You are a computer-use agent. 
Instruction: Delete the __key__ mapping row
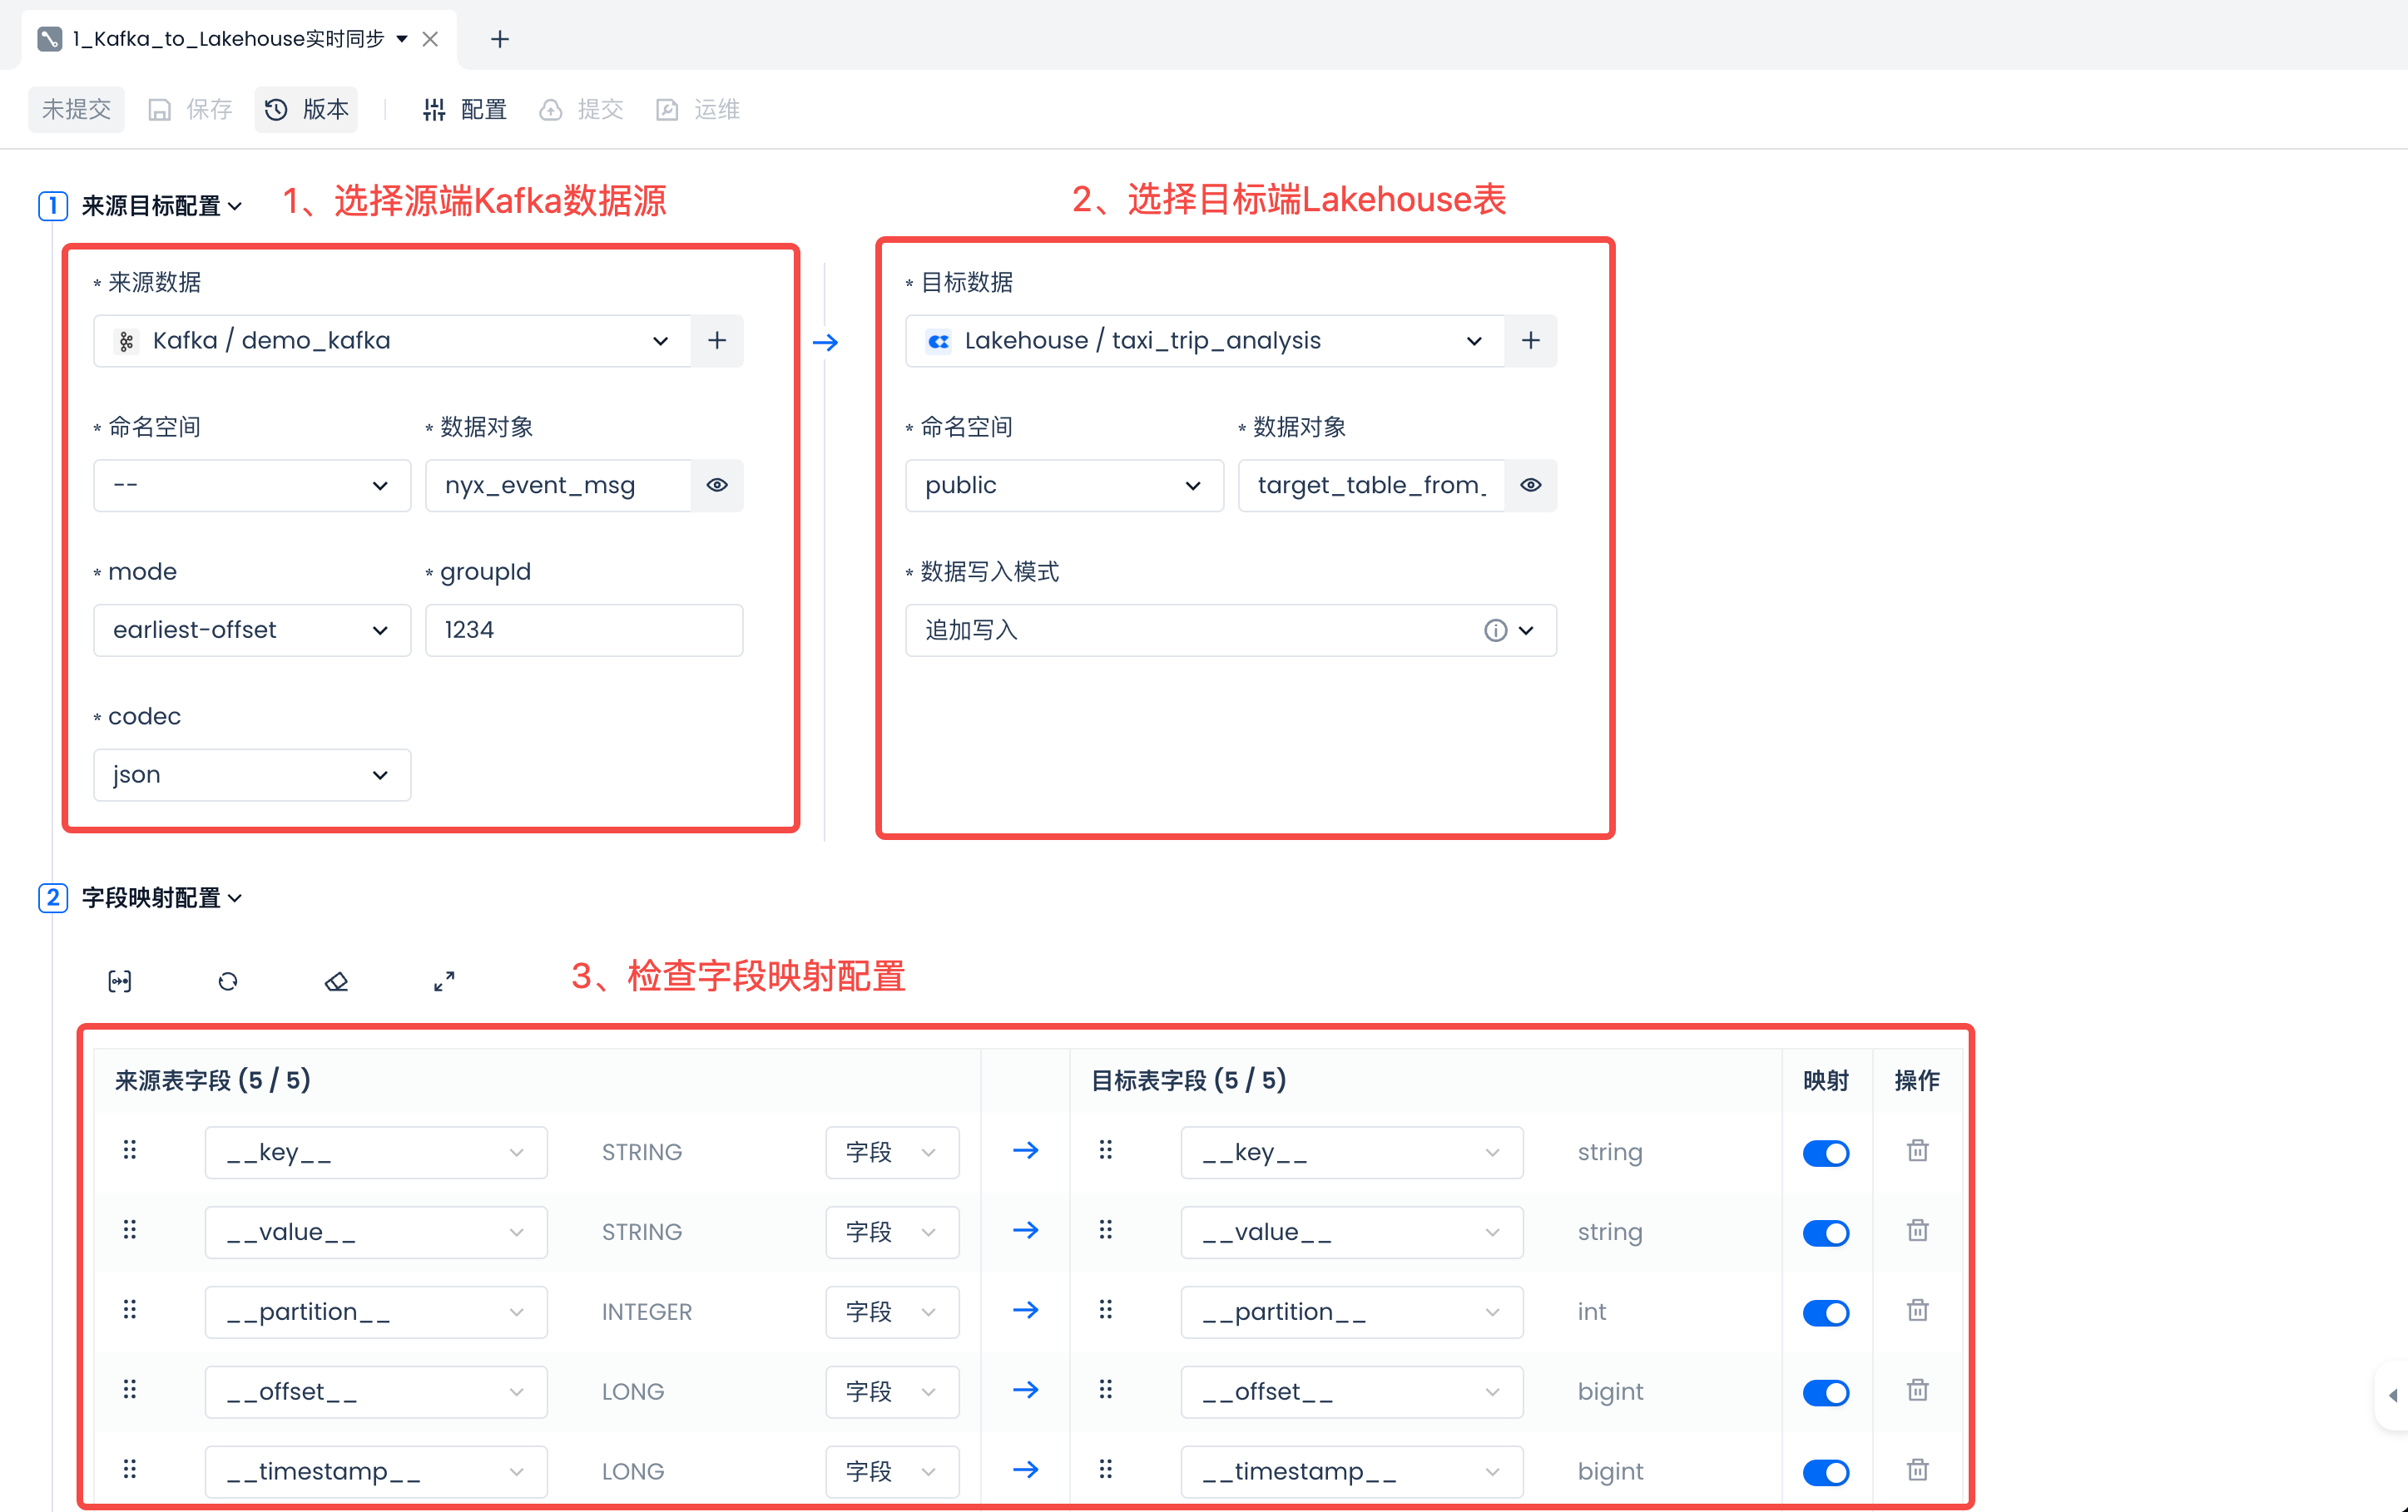[x=1917, y=1151]
